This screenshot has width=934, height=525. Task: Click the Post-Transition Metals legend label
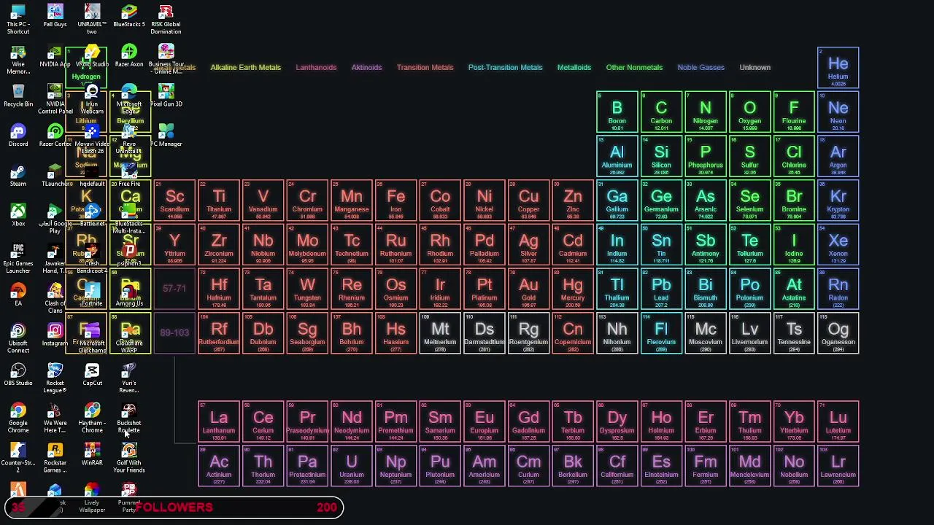click(505, 67)
